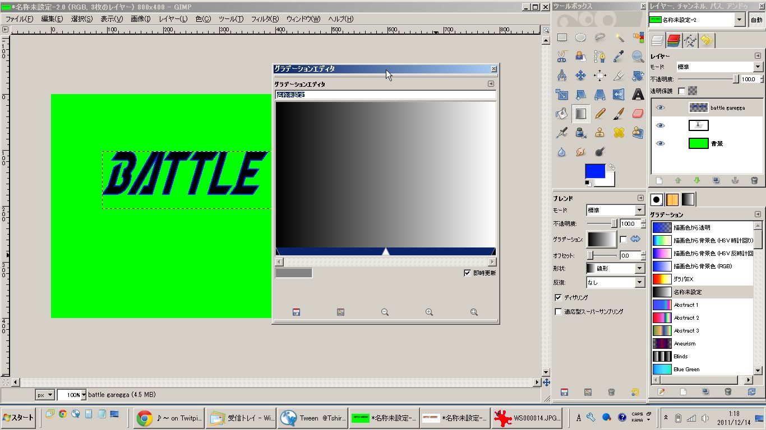Select the Text tool
This screenshot has width=766, height=430.
[638, 95]
